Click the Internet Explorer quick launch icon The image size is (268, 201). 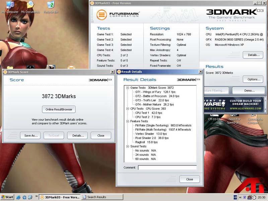click(x=18, y=197)
